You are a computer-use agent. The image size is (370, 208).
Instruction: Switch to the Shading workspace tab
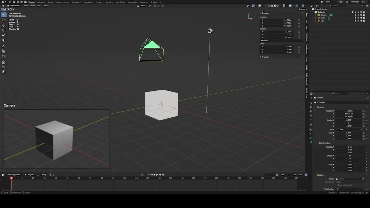pyautogui.click(x=50, y=2)
